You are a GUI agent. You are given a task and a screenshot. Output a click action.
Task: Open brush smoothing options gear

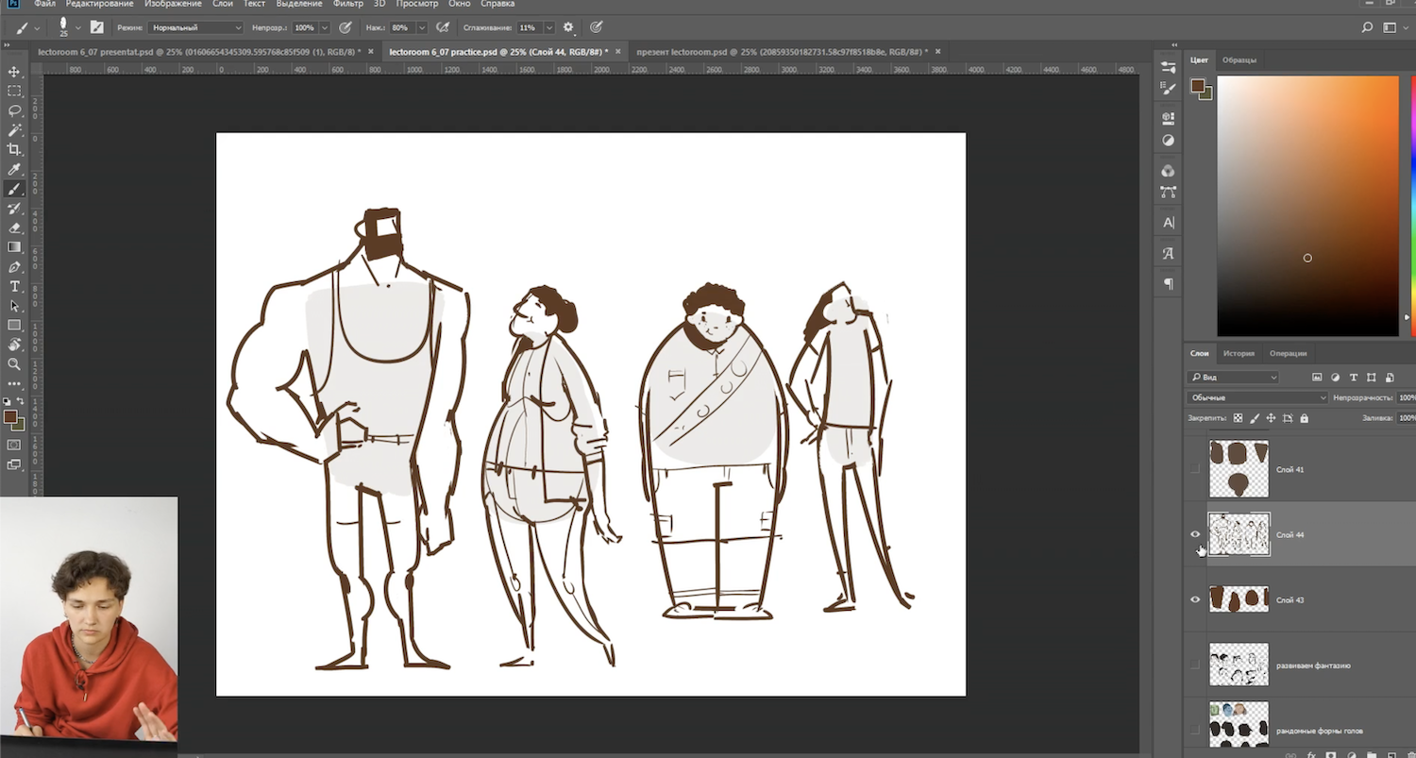coord(568,27)
